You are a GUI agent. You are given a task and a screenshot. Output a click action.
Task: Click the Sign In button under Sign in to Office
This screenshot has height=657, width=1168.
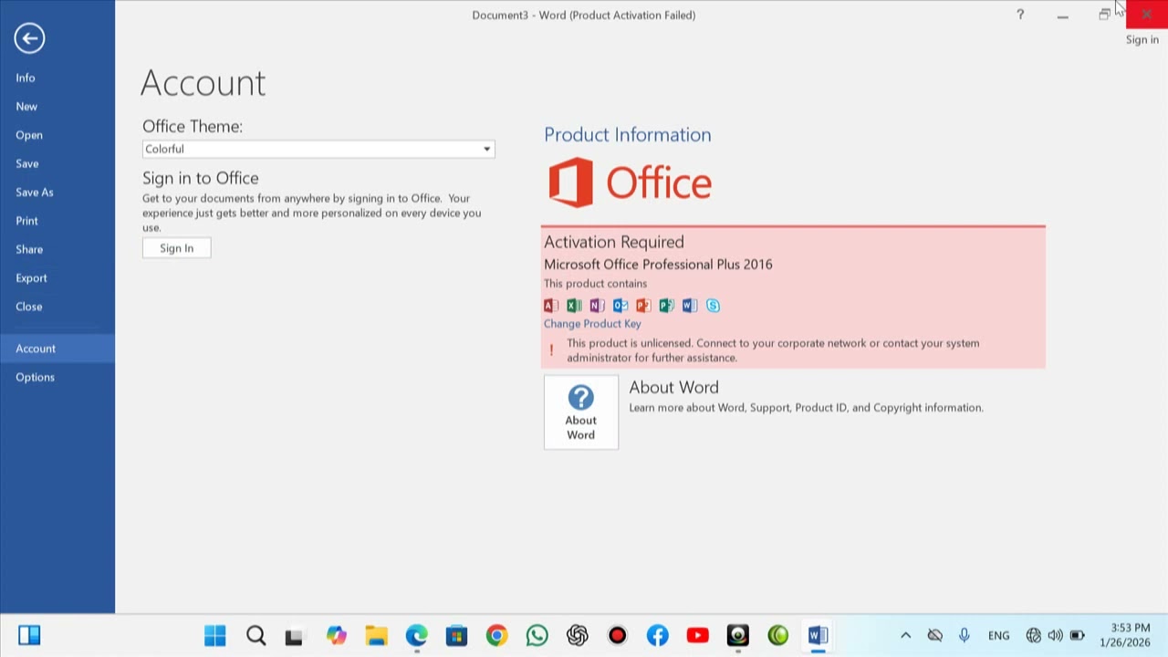point(177,248)
